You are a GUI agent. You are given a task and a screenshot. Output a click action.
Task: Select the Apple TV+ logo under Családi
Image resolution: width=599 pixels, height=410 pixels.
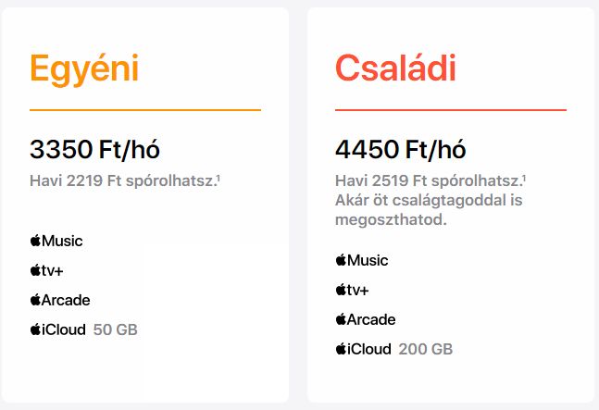coord(352,290)
